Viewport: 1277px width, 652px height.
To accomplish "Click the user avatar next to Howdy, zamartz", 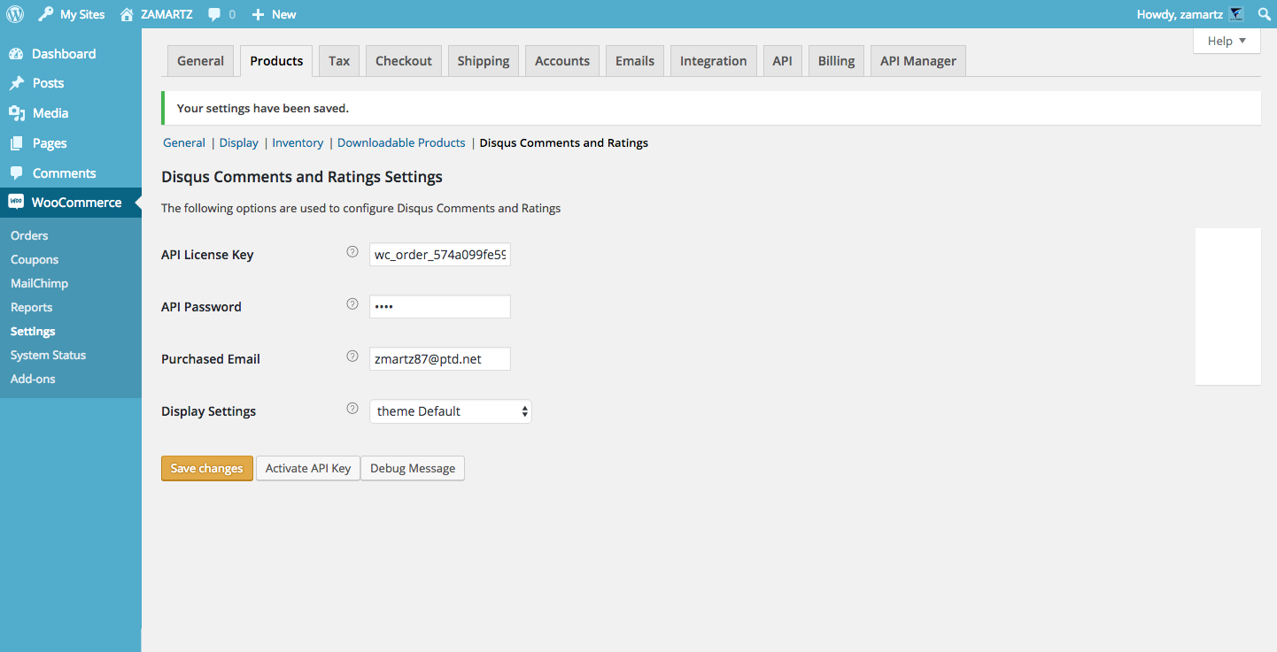I will (x=1236, y=14).
